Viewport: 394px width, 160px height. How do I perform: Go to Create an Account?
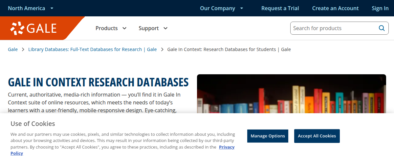pos(335,8)
